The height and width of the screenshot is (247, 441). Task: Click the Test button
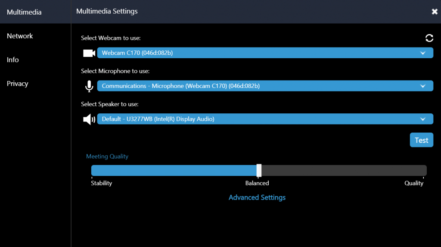pyautogui.click(x=421, y=140)
